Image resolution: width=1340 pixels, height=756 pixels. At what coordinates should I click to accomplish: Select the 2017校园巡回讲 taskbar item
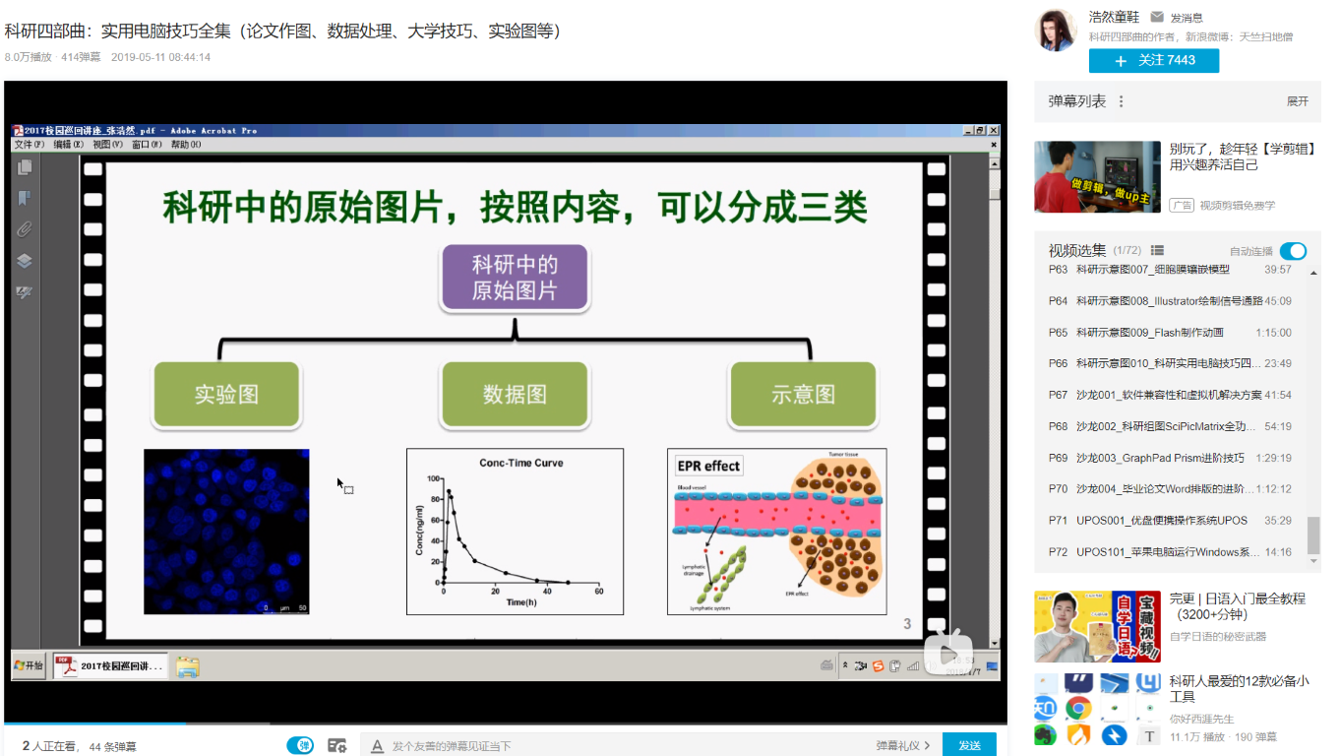(110, 666)
